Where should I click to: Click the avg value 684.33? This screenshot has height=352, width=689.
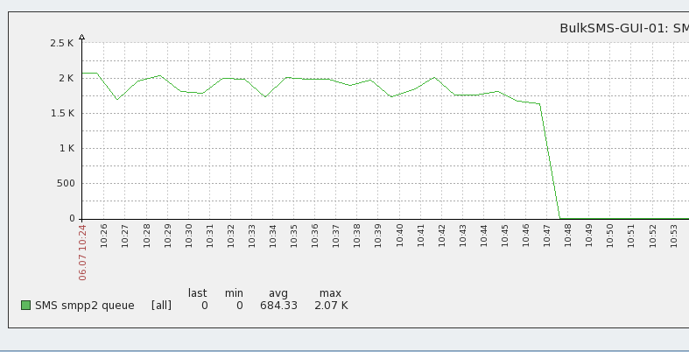pyautogui.click(x=278, y=305)
